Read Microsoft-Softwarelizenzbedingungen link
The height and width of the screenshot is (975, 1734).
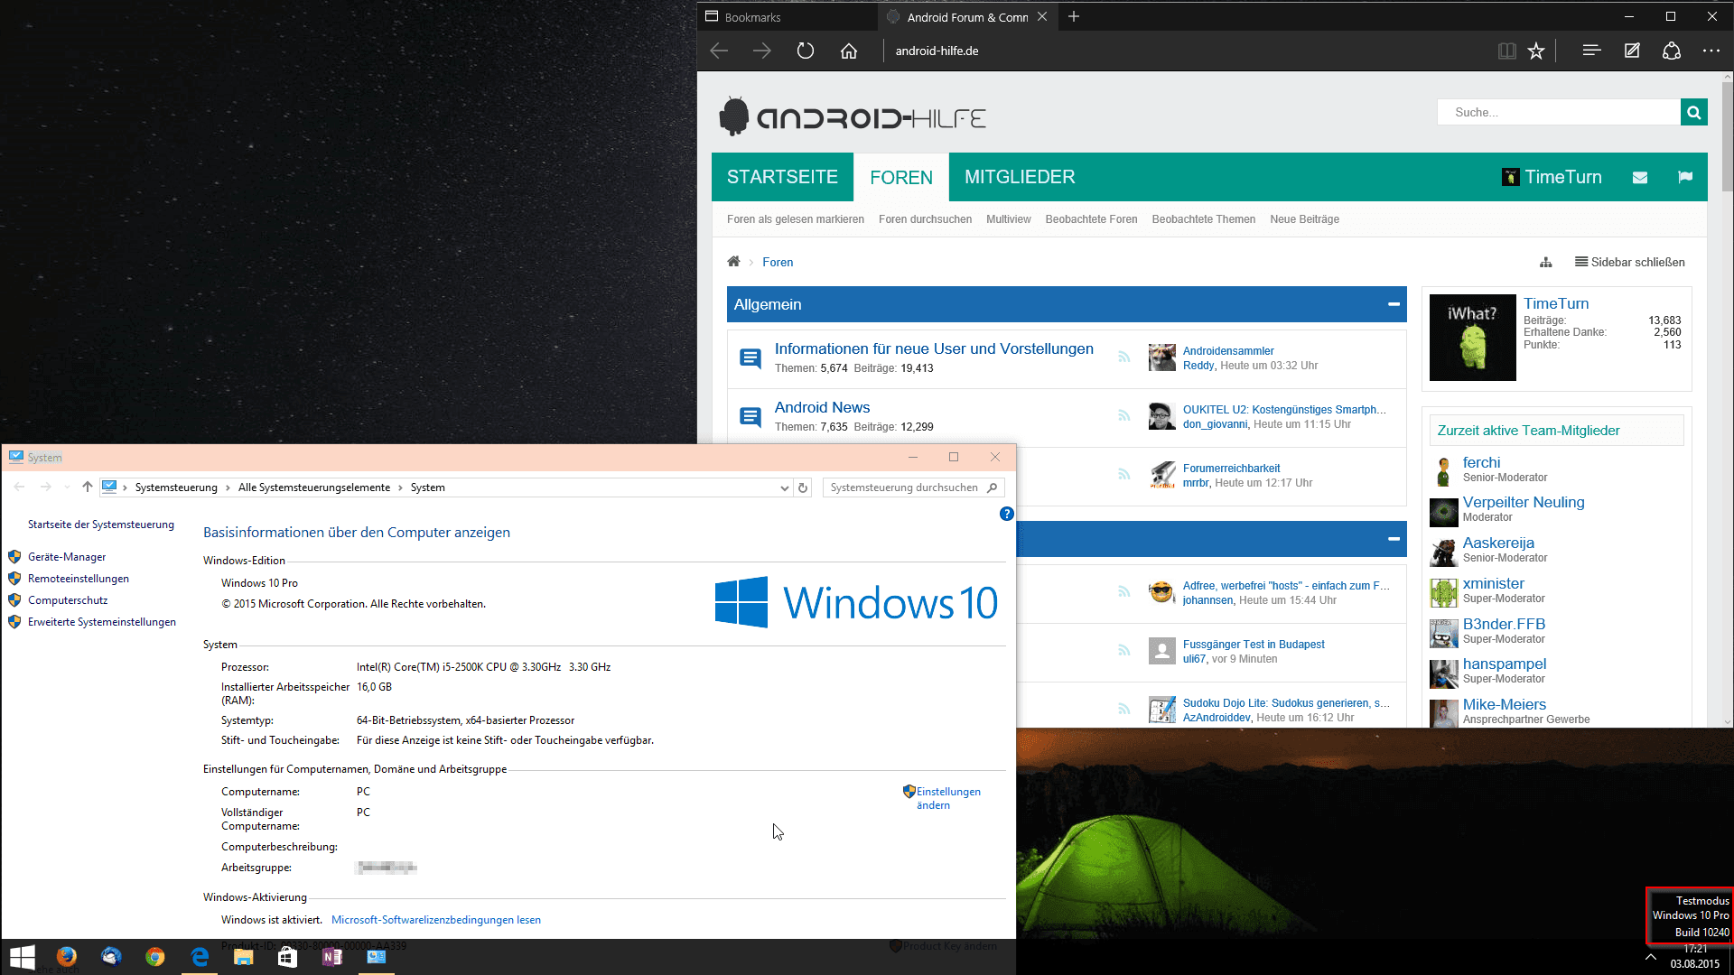tap(436, 920)
